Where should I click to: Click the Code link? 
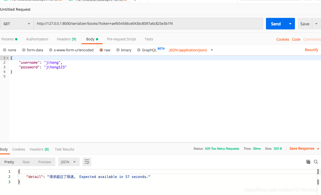tap(296, 39)
